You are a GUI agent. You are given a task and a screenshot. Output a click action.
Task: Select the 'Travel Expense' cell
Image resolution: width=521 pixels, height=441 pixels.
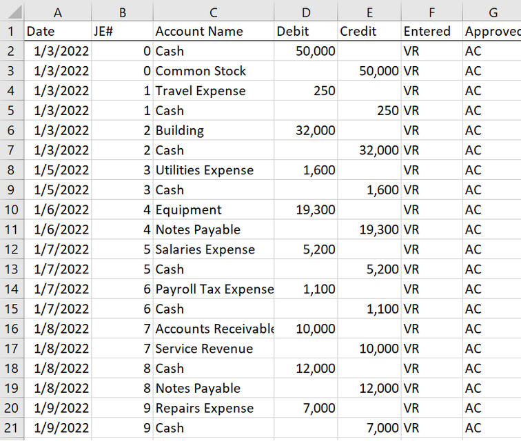click(x=214, y=91)
